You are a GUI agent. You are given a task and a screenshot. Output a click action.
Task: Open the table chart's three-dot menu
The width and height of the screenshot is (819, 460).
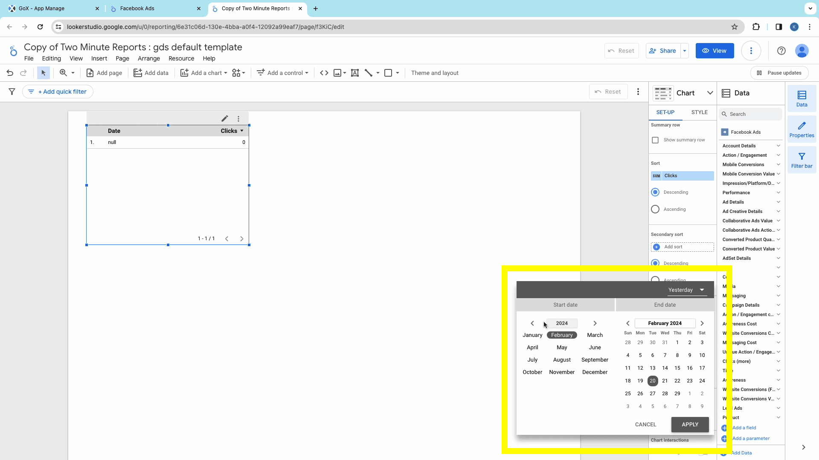point(238,119)
